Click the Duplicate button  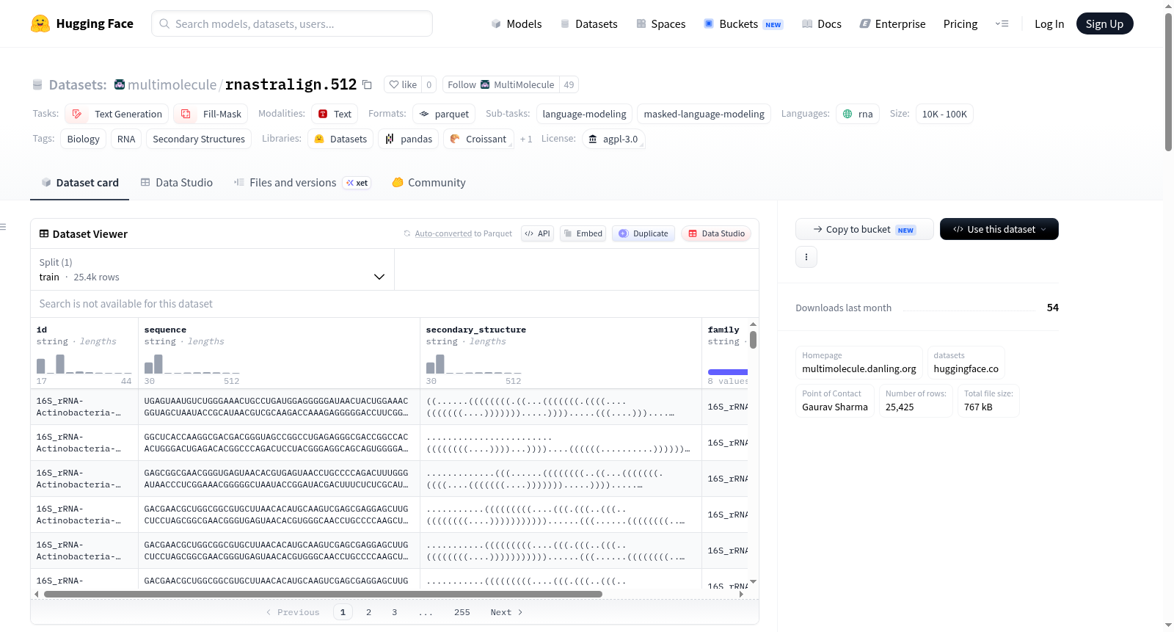(643, 233)
